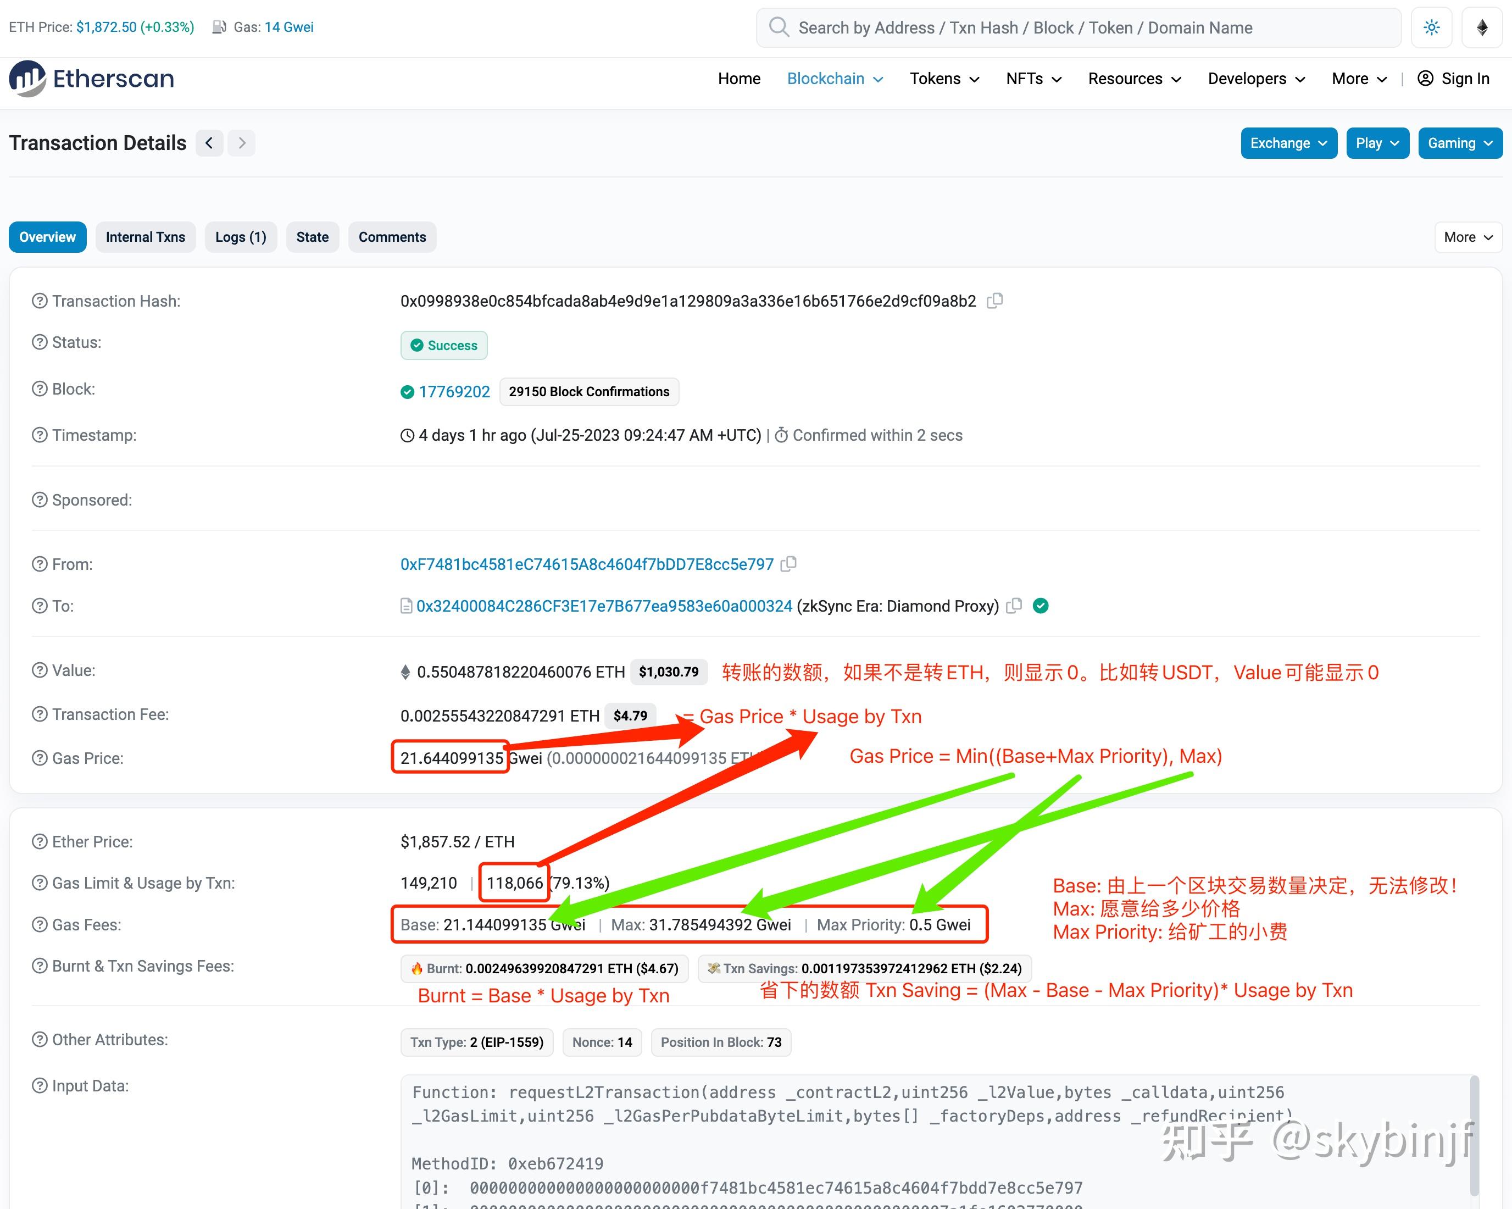Open the More dropdown beside Comments tab

(x=1467, y=237)
